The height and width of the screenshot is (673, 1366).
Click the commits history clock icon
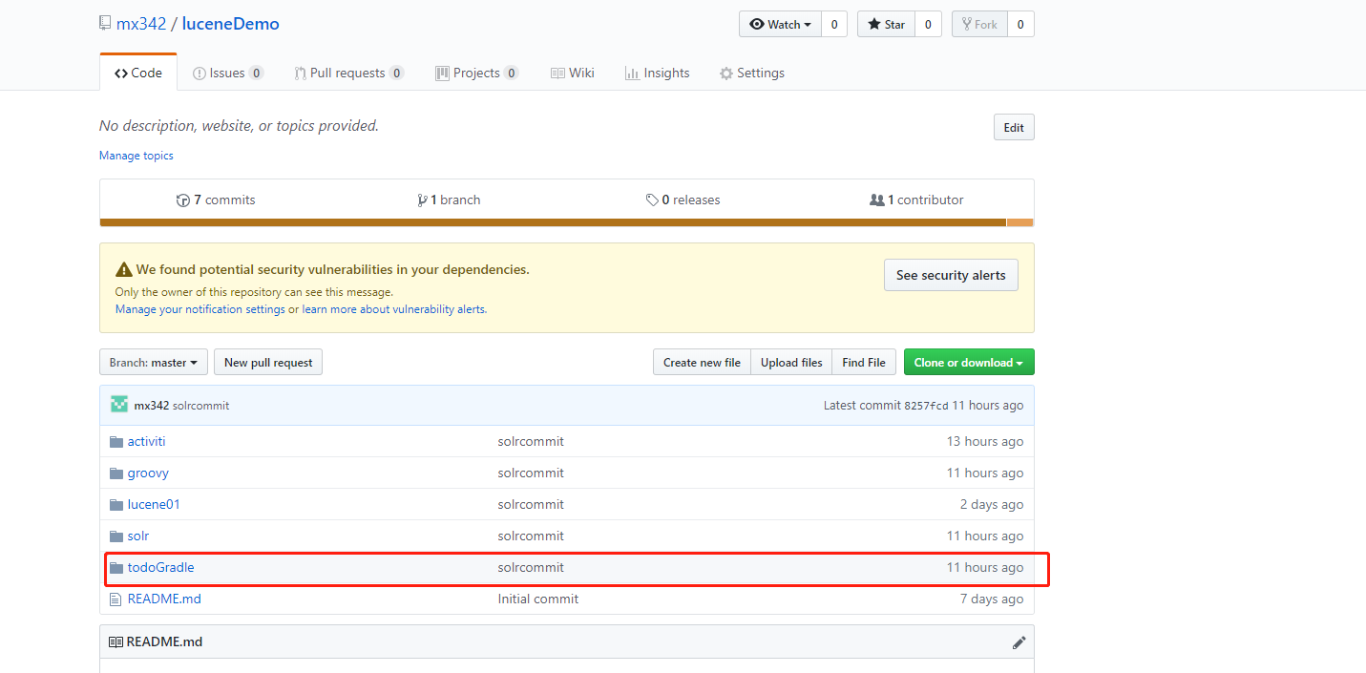[x=183, y=200]
